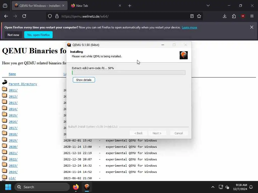Click Yes, open Firefox button
The width and height of the screenshot is (258, 193).
pyautogui.click(x=38, y=35)
